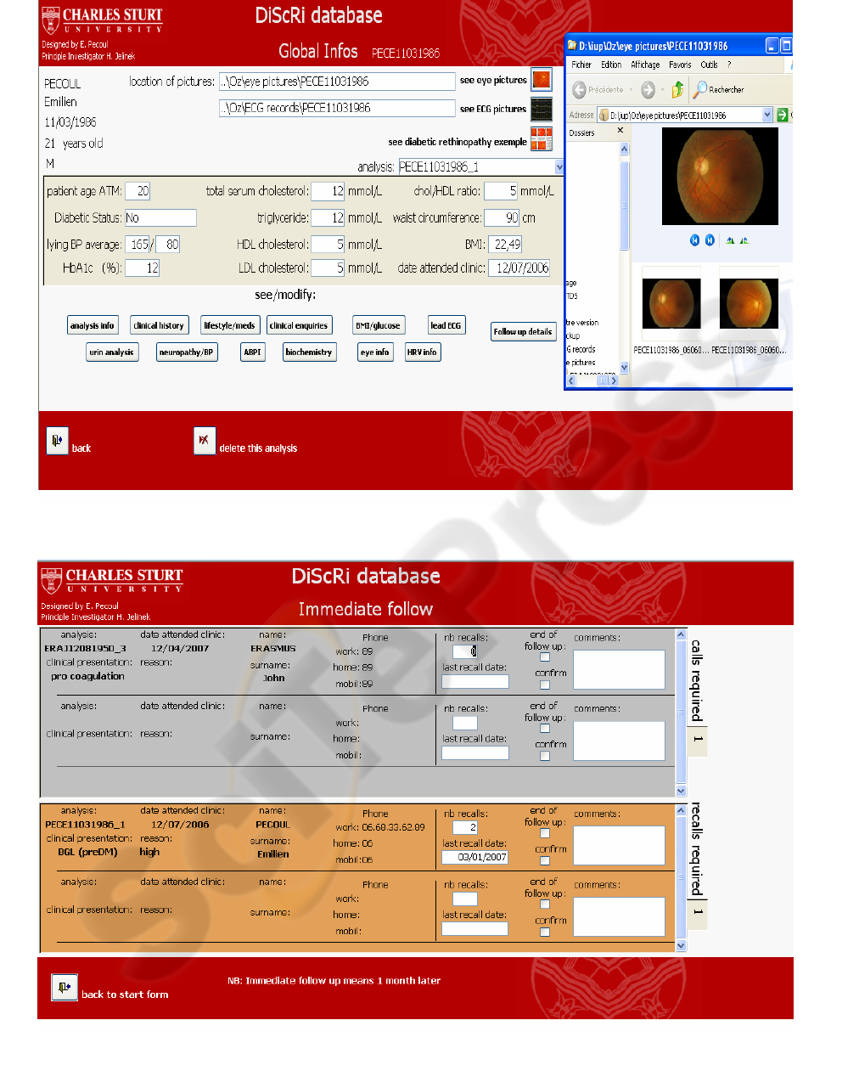Click the back door icon in Global Infos
This screenshot has width=859, height=1065.
point(57,440)
